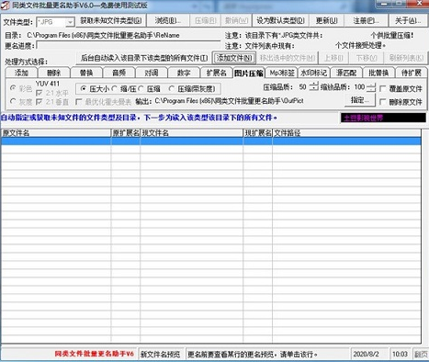This screenshot has height=362, width=429.
Task: Select the 图片压缩 tab
Action: (249, 73)
